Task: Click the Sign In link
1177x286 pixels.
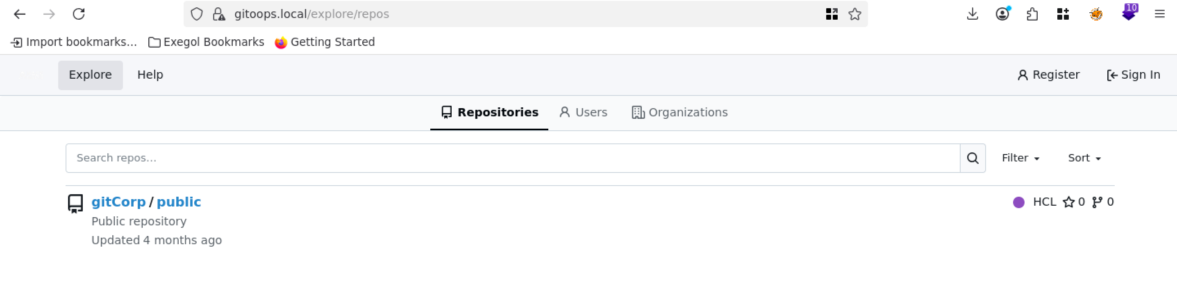Action: (1133, 75)
